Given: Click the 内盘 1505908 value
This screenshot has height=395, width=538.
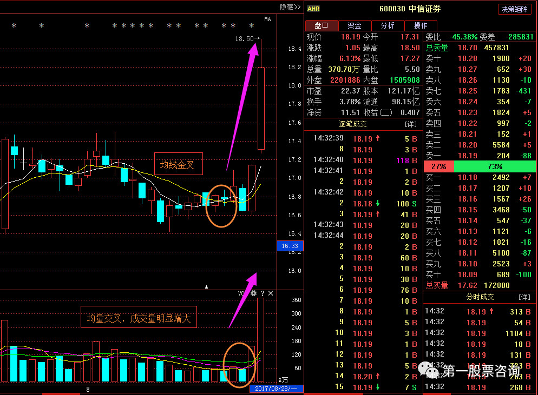Looking at the screenshot, I should 404,80.
